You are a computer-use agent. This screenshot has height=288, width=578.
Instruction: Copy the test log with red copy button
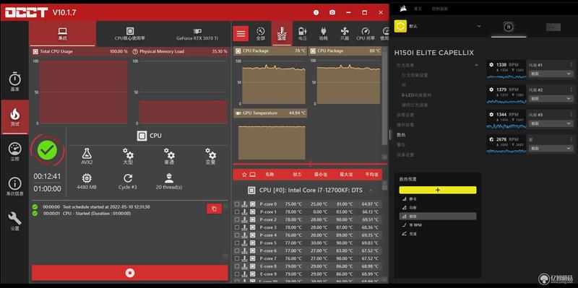[x=214, y=209]
